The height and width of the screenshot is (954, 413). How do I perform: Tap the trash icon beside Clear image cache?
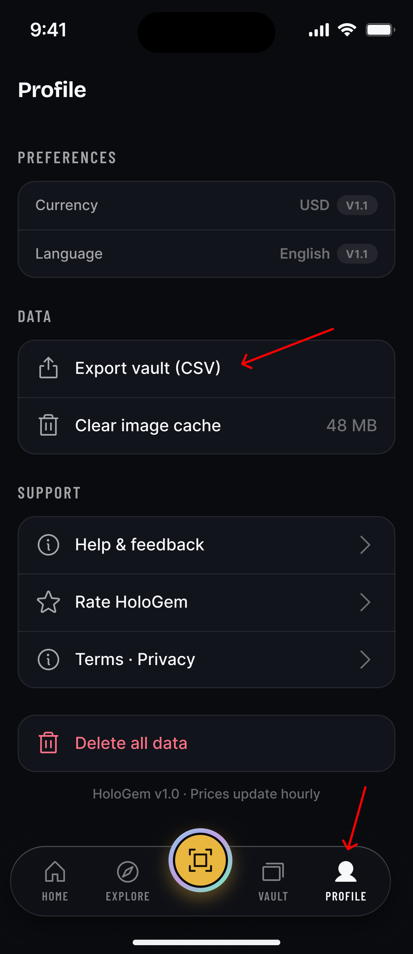[x=48, y=425]
